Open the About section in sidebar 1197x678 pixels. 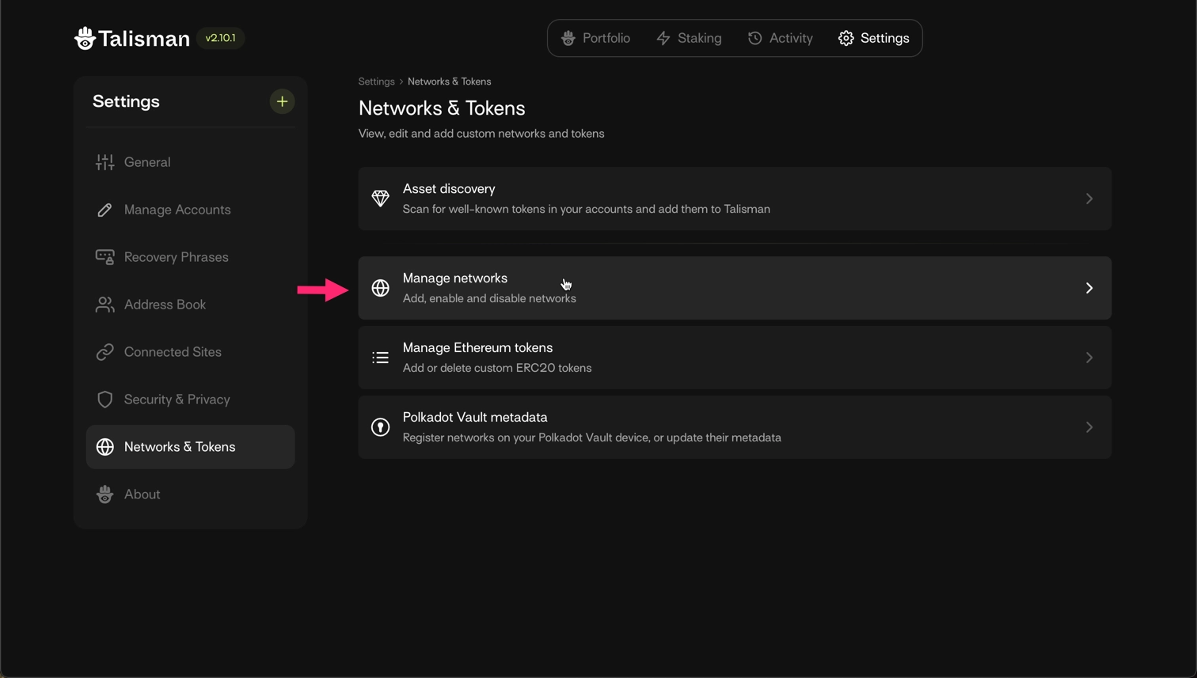(190, 494)
